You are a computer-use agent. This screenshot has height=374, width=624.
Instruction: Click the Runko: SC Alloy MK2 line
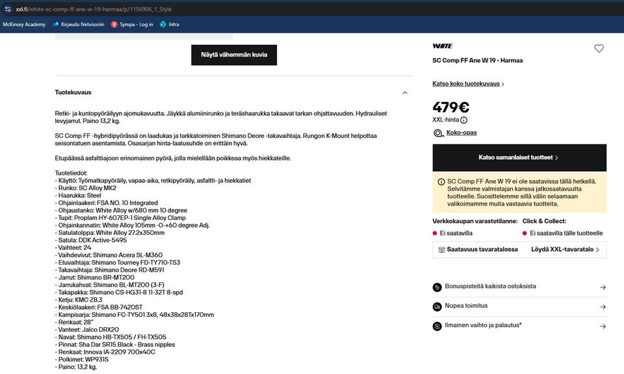click(x=86, y=188)
